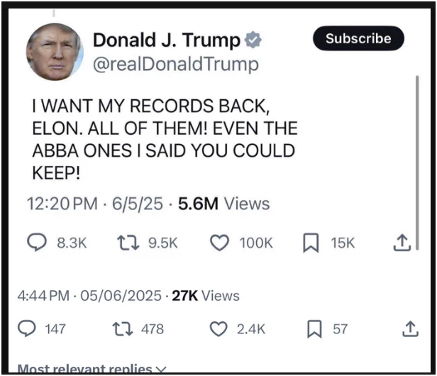Click the share icon beside 15K
437x376 pixels.
(402, 243)
